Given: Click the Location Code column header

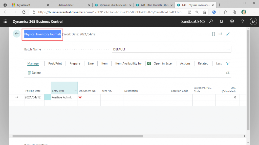Looking at the screenshot, I should [180, 91].
